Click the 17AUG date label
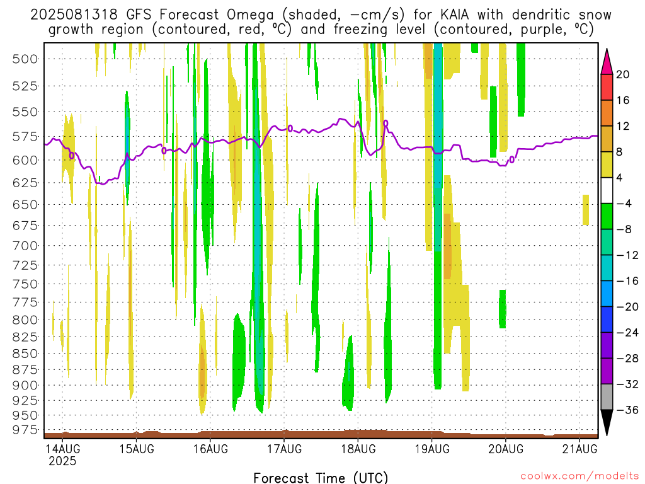Image resolution: width=645 pixels, height=484 pixels. point(284,449)
